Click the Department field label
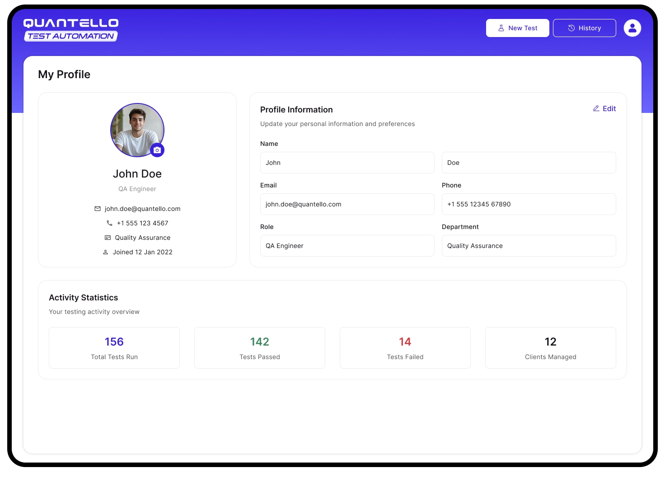 coord(460,227)
